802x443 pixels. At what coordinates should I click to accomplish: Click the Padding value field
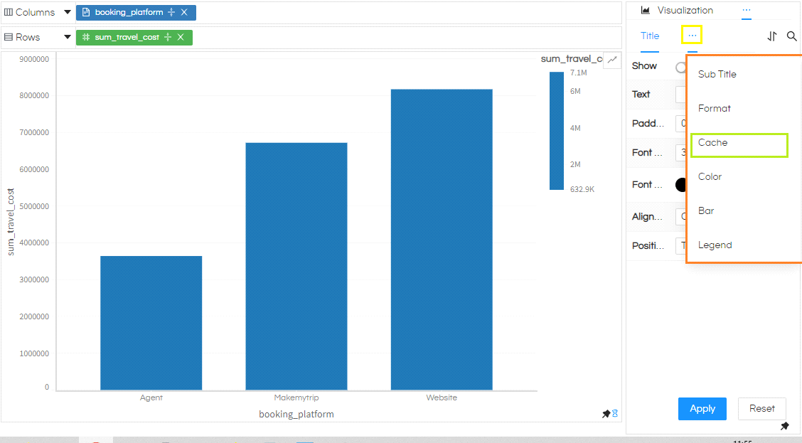[x=681, y=123]
